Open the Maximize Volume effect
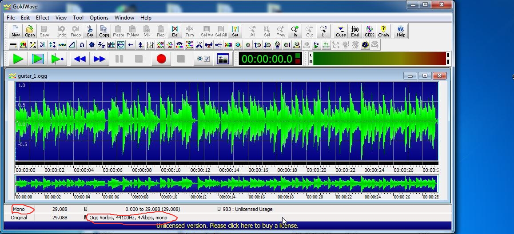 (287, 45)
